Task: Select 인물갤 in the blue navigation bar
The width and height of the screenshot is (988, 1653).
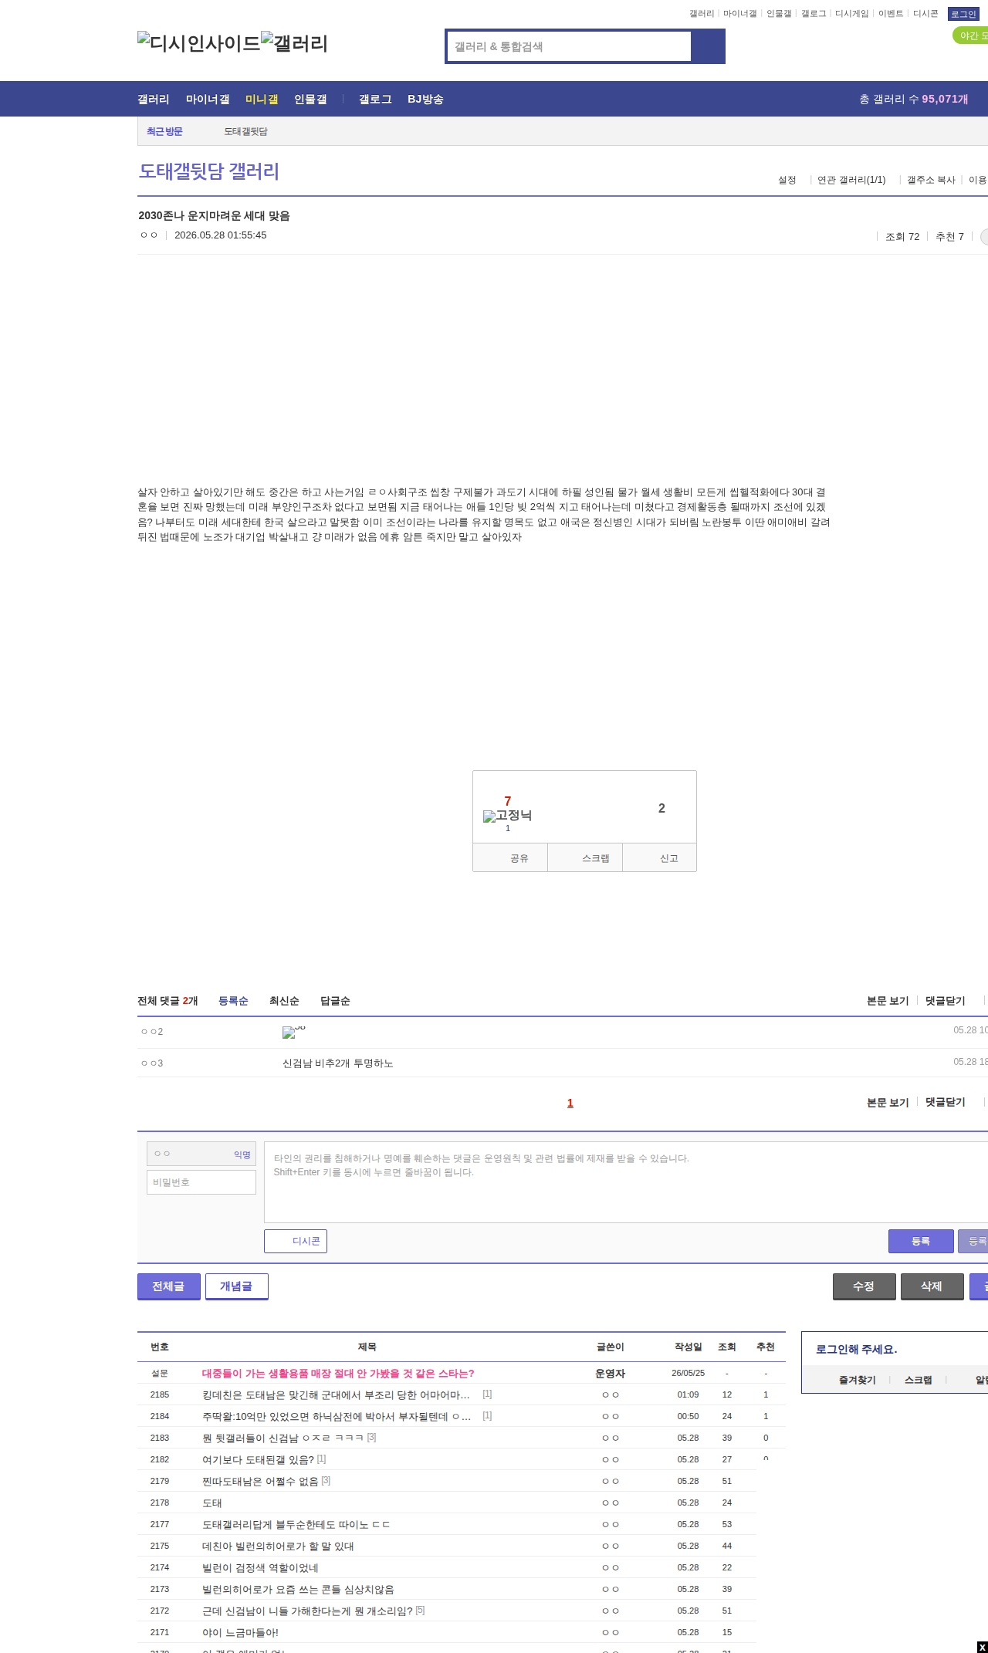Action: coord(310,100)
